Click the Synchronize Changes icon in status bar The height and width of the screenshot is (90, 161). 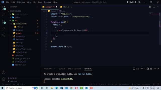coord(14,84)
